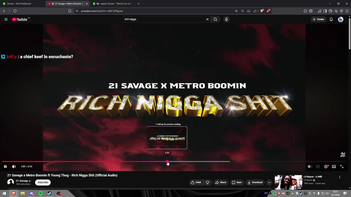Toggle the browser sidebar panel
Screen dimensions: 351x197
click(325, 11)
